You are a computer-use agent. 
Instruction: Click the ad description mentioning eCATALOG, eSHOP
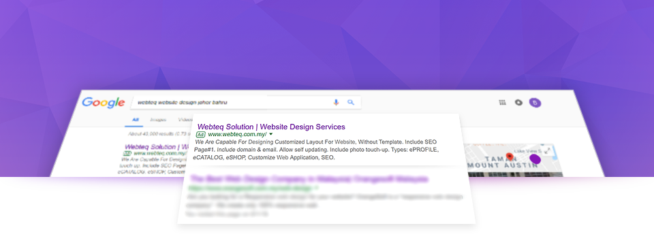[x=315, y=150]
